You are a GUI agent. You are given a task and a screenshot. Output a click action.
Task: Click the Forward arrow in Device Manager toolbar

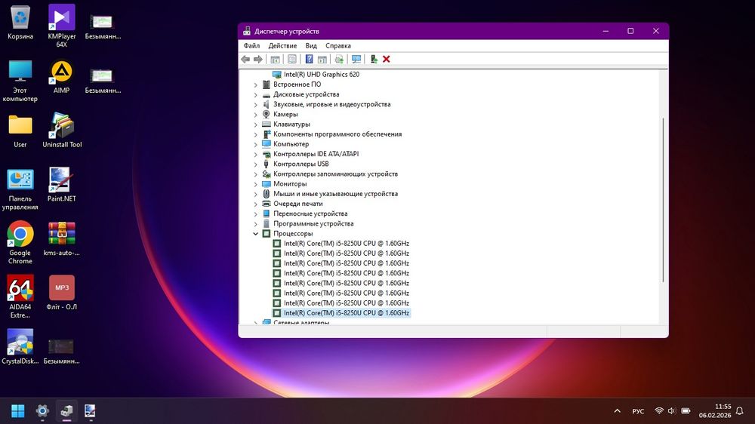tap(258, 59)
